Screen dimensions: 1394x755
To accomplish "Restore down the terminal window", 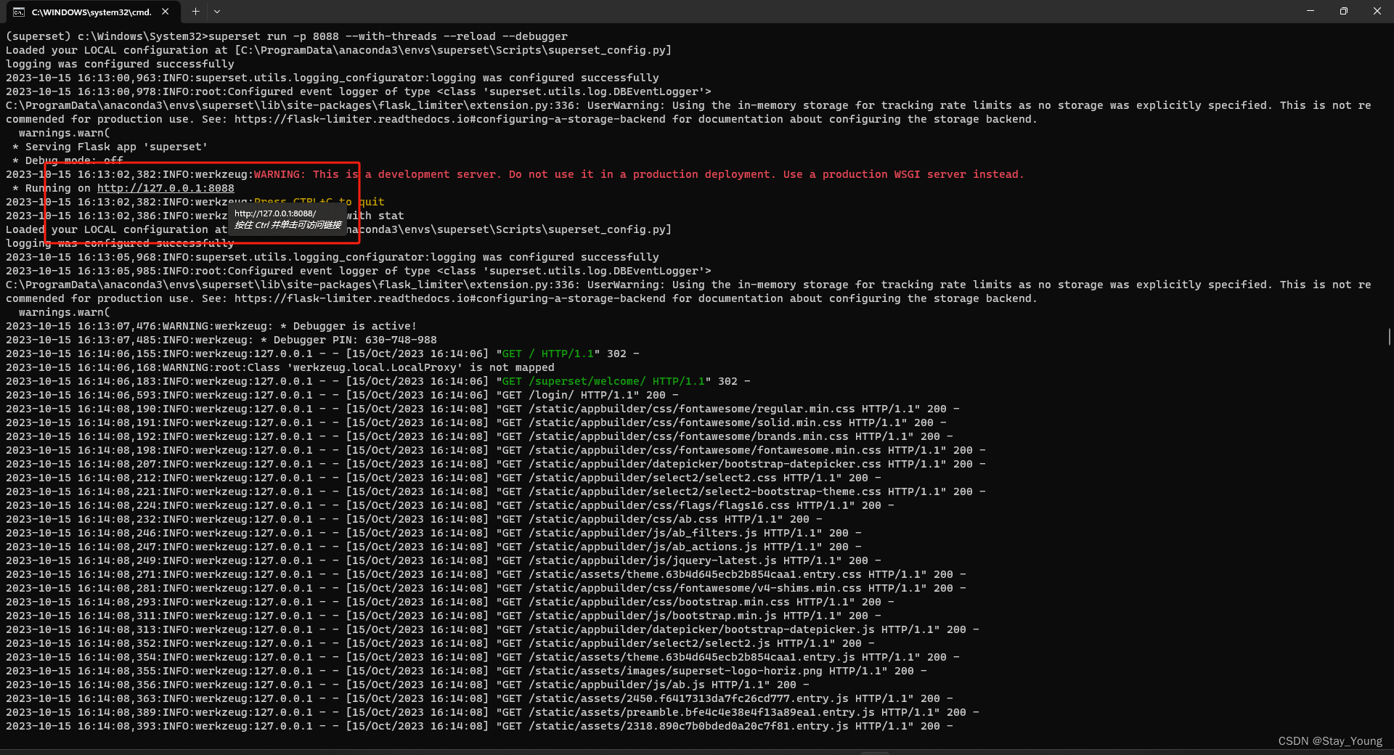I will click(x=1344, y=11).
